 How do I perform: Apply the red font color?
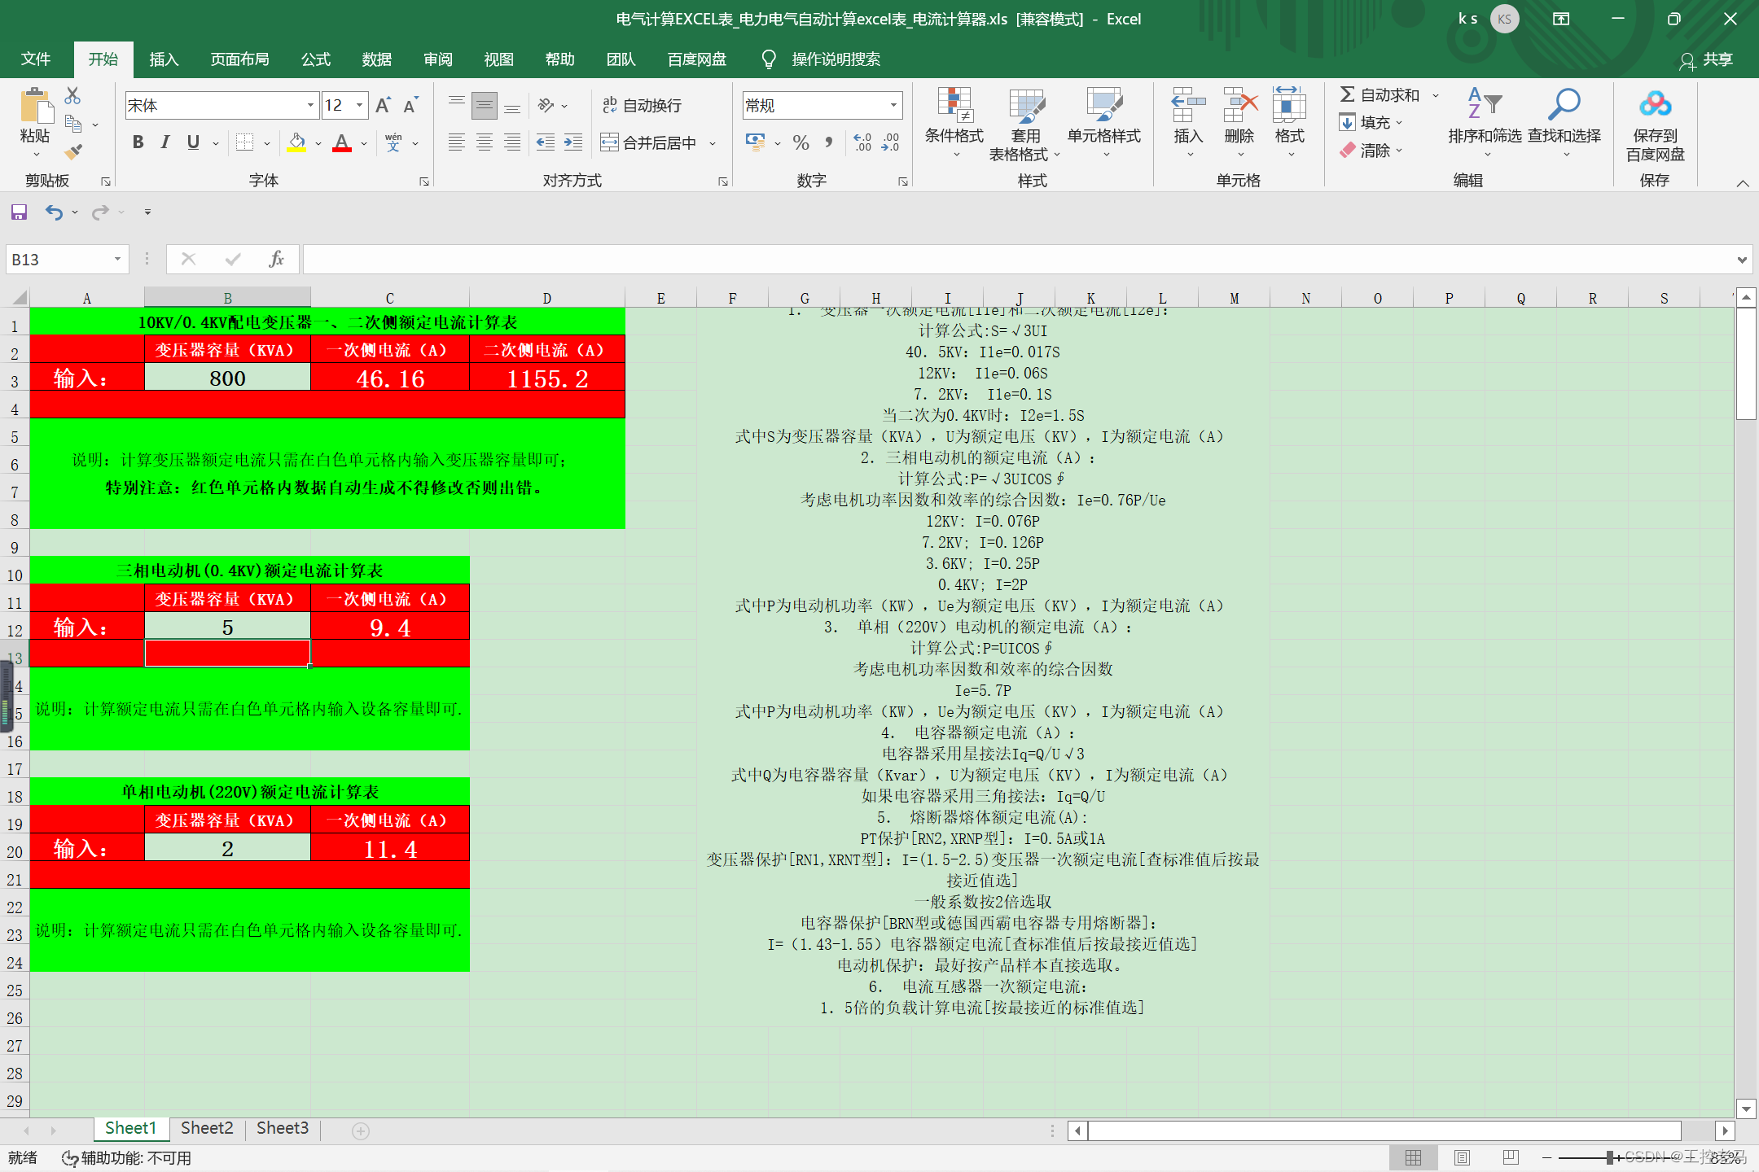tap(342, 142)
